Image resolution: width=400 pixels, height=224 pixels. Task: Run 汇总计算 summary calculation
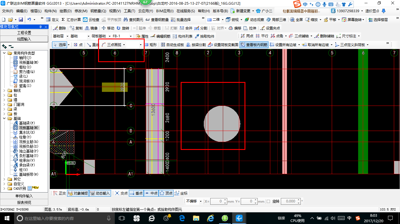point(71,20)
